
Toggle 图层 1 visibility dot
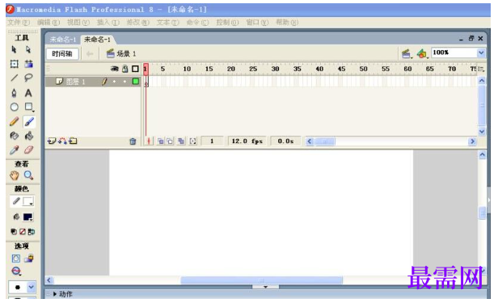114,82
